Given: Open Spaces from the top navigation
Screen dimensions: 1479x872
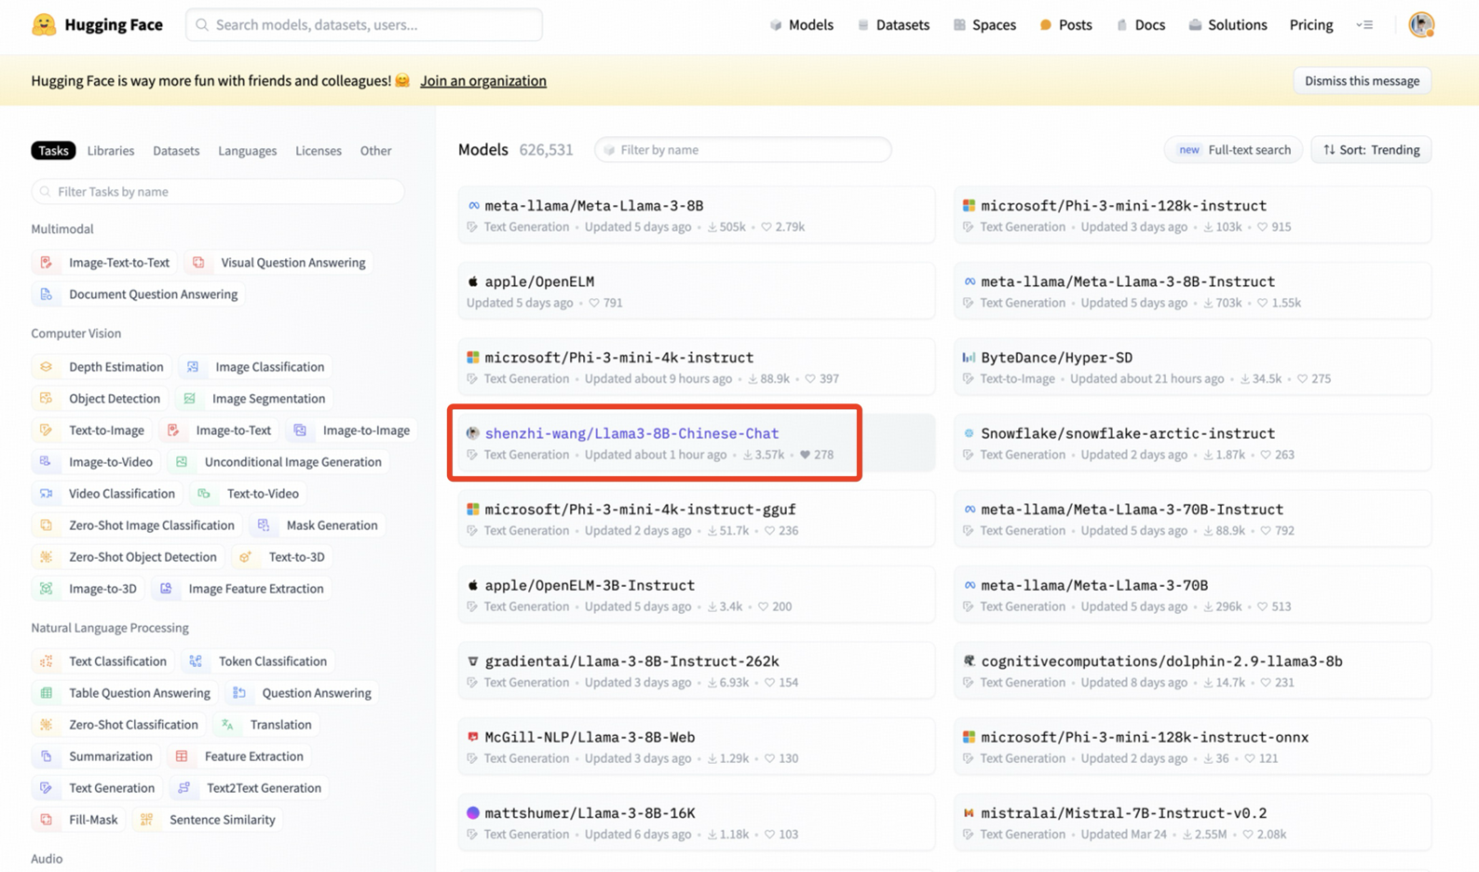Looking at the screenshot, I should [984, 25].
